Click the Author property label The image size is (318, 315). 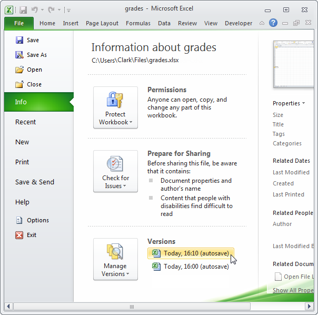coord(282,224)
